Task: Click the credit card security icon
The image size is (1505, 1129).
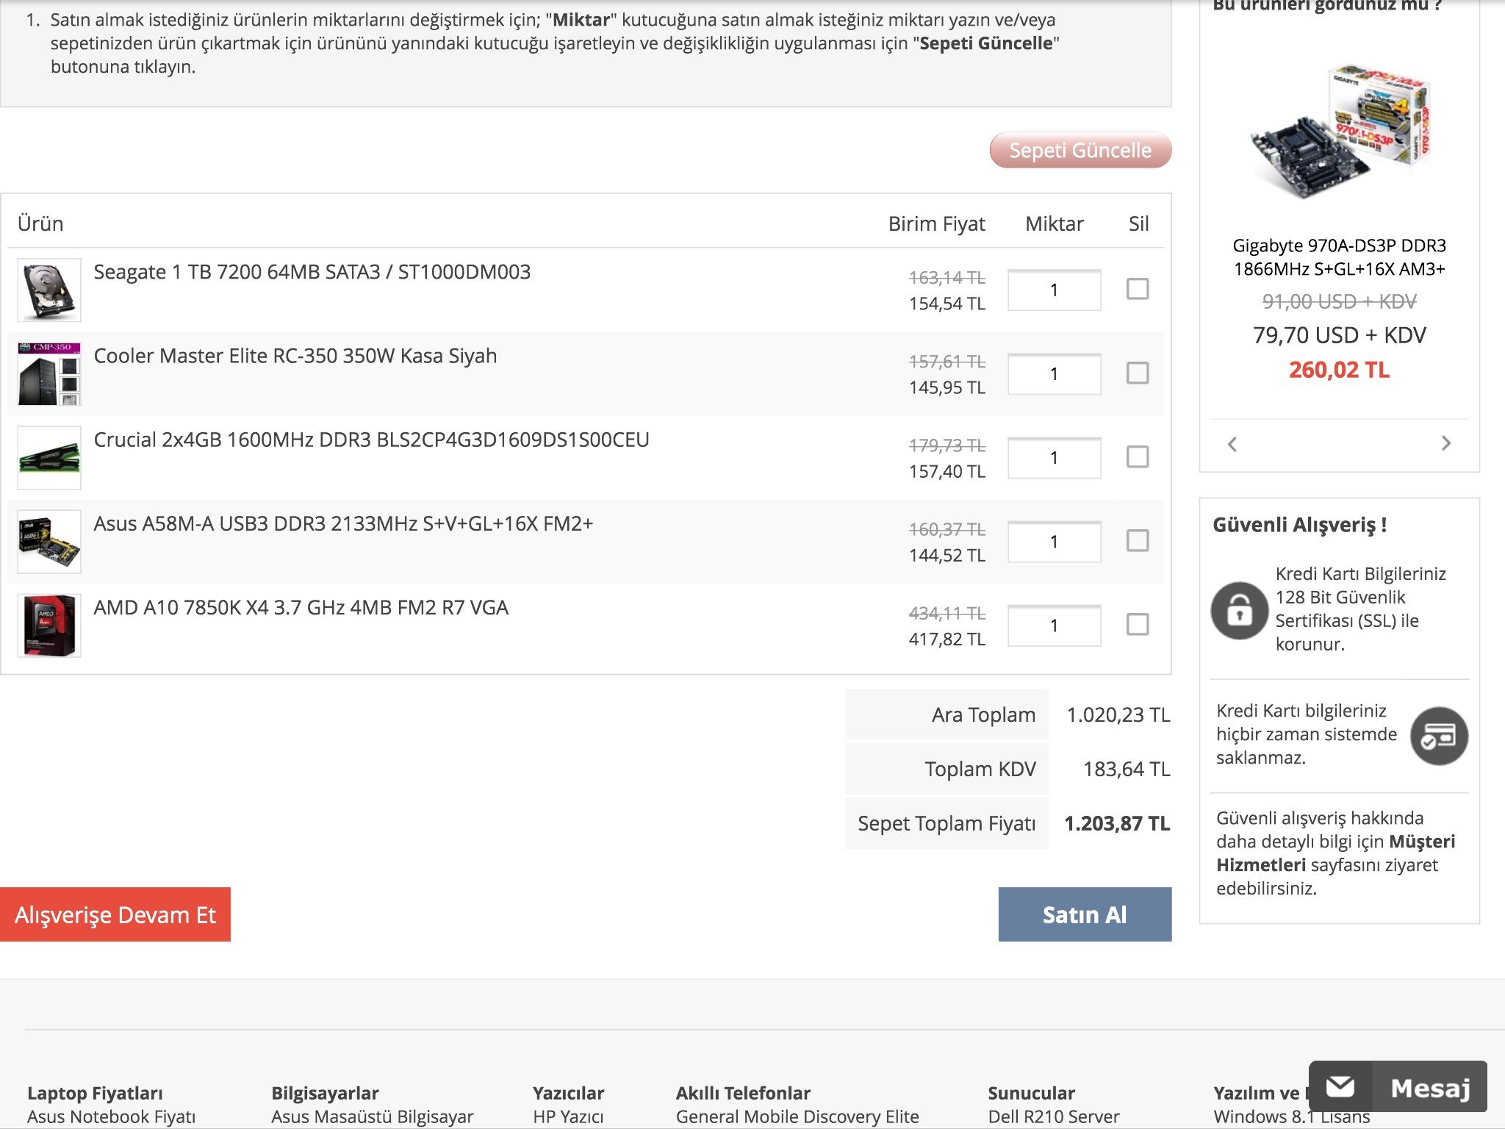Action: pos(1438,736)
